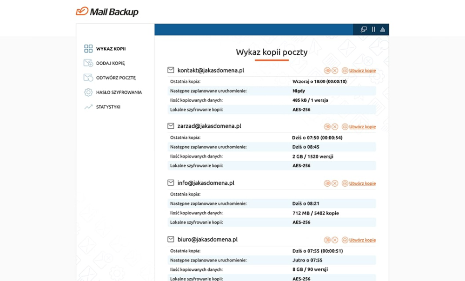Screen dimensions: 465x281
Task: Click the X icon for info@jakasdomena.pl
Action: point(335,183)
